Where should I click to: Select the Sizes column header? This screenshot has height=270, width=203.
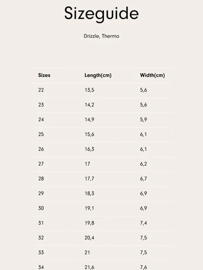[44, 75]
